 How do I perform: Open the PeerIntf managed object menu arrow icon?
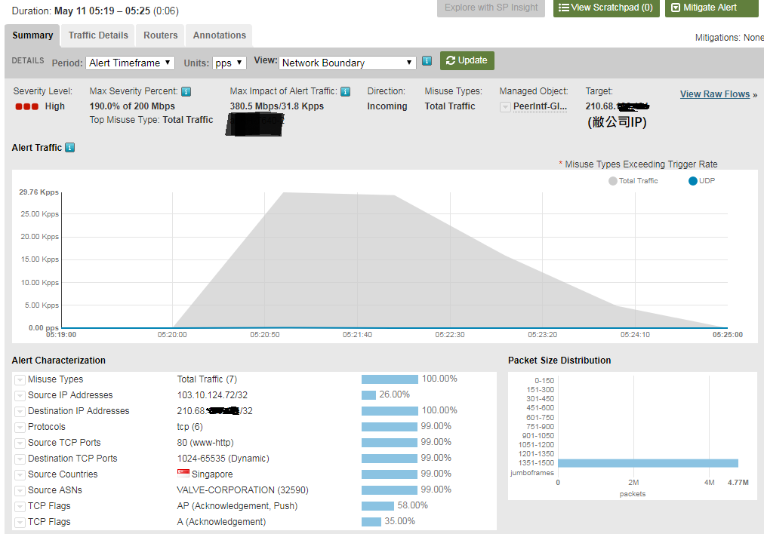[x=505, y=106]
